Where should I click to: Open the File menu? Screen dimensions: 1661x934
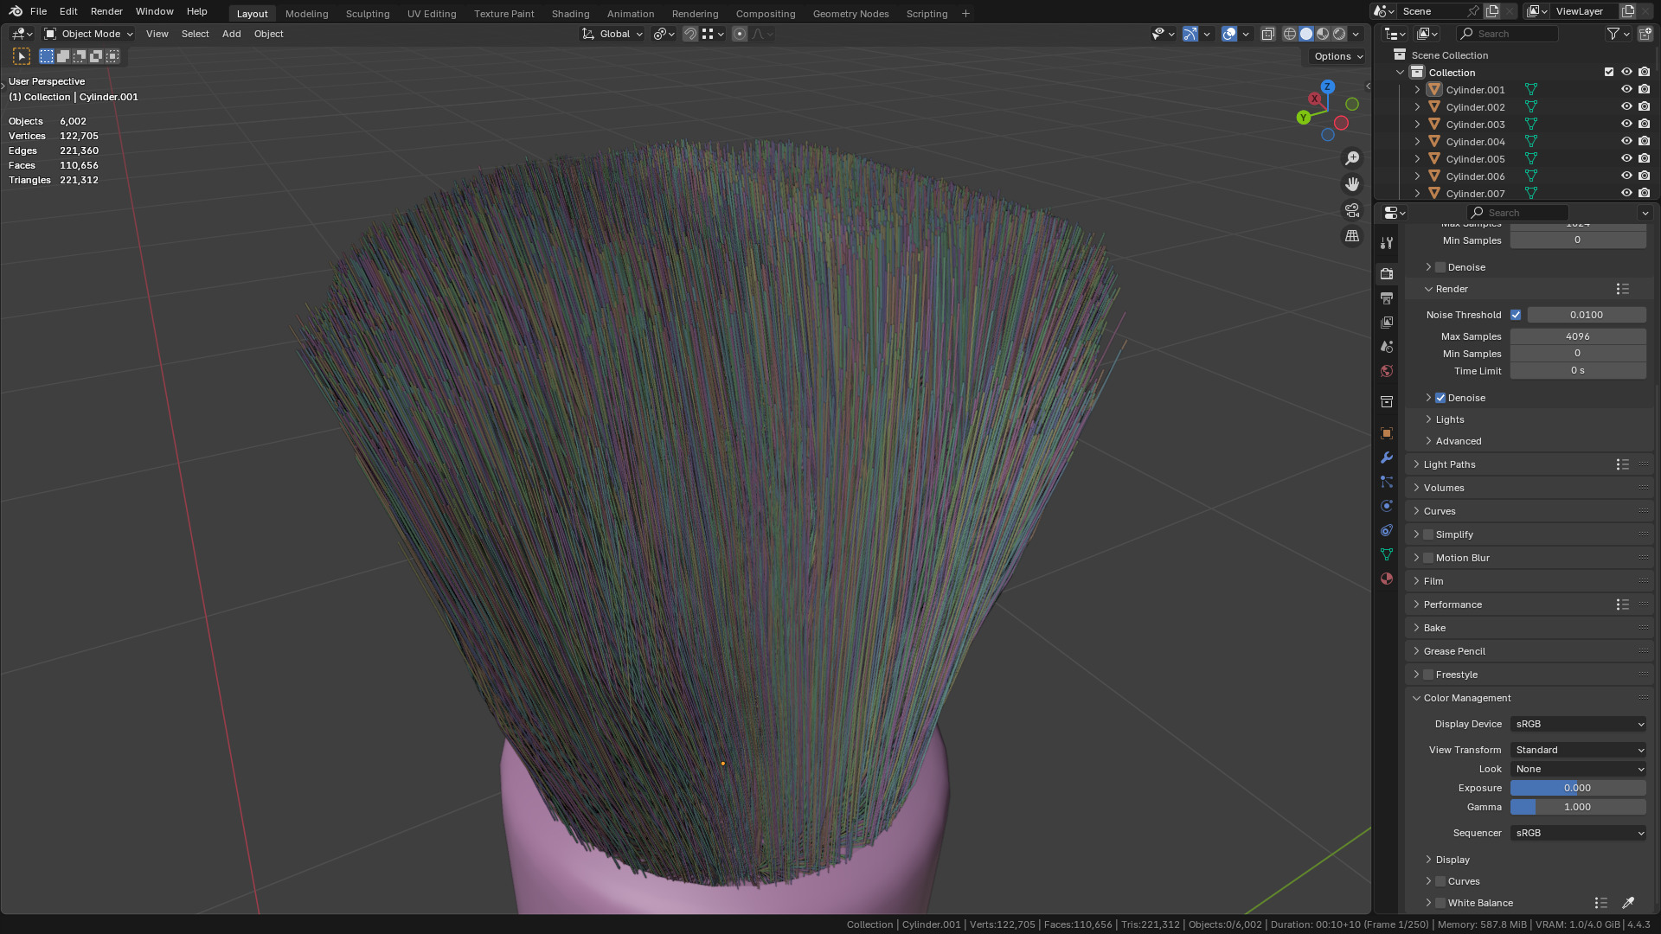tap(38, 11)
